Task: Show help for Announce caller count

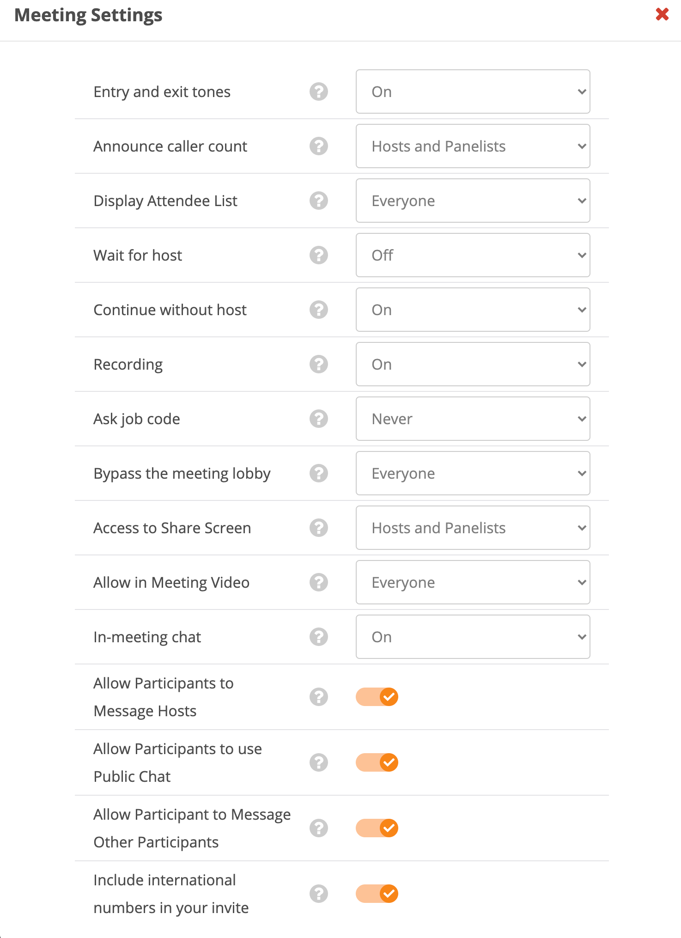Action: click(x=319, y=146)
